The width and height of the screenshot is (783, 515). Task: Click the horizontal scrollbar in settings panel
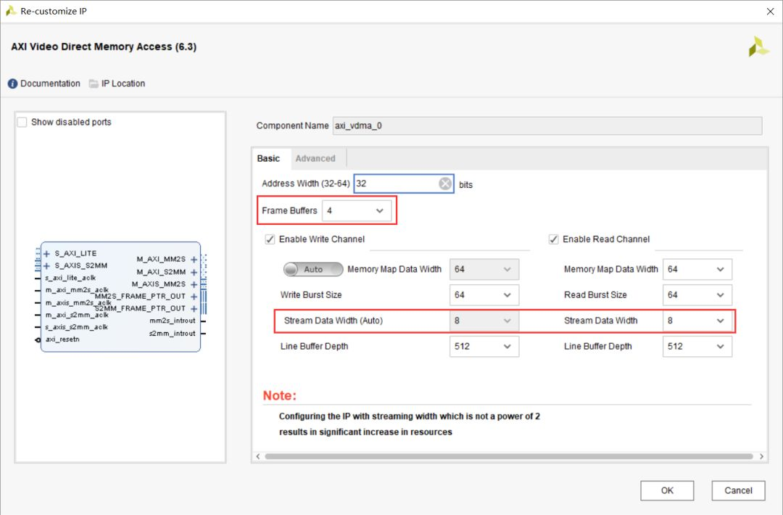pos(508,456)
